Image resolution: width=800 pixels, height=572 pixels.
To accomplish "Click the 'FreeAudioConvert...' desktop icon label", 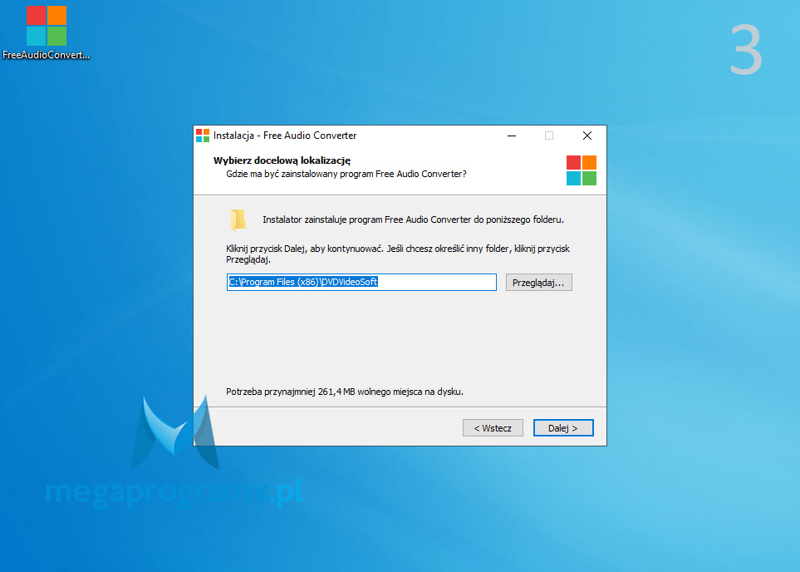I will (47, 55).
